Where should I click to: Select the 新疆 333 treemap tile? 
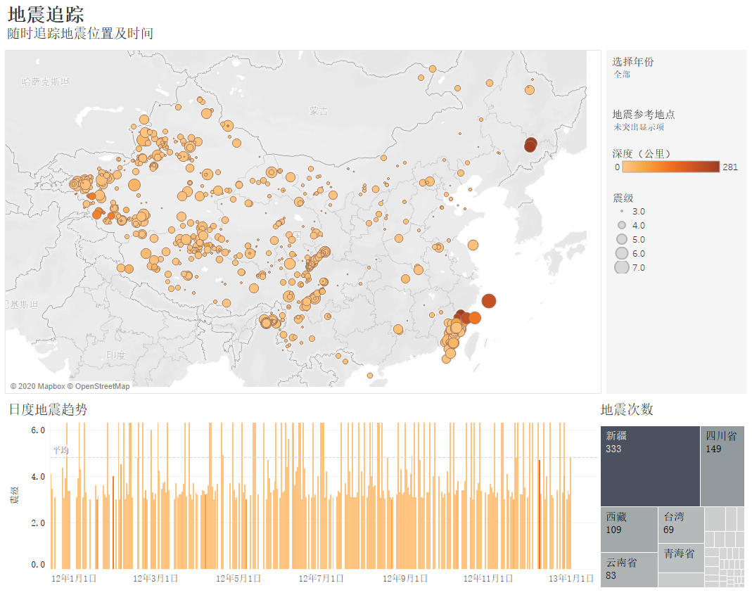point(650,466)
